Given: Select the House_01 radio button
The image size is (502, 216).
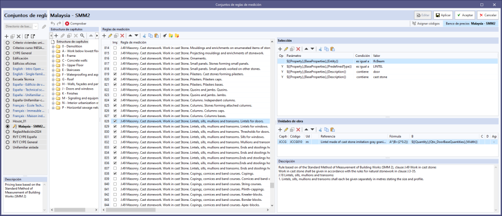Looking at the screenshot, I should pos(7,120).
